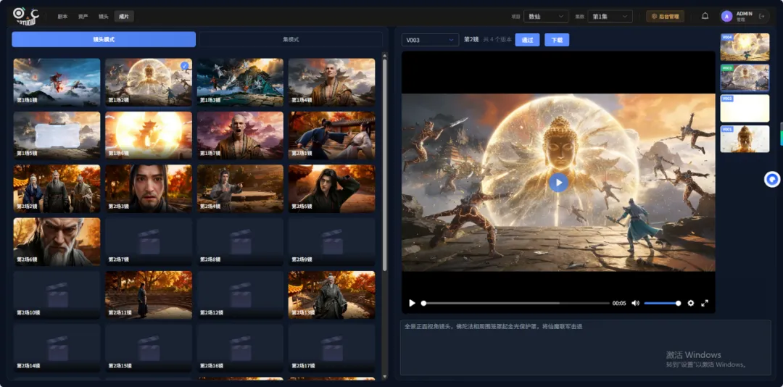Select the V004 version thumbnail
The image size is (783, 387).
(x=745, y=47)
